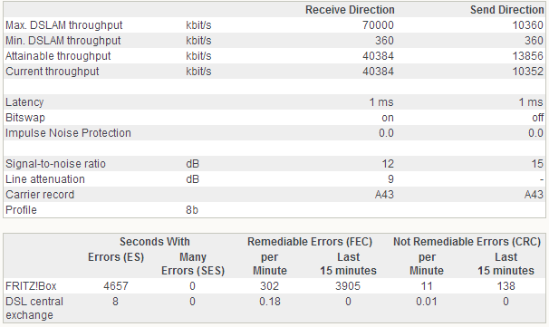Click the Bitswap receive value on

click(388, 118)
